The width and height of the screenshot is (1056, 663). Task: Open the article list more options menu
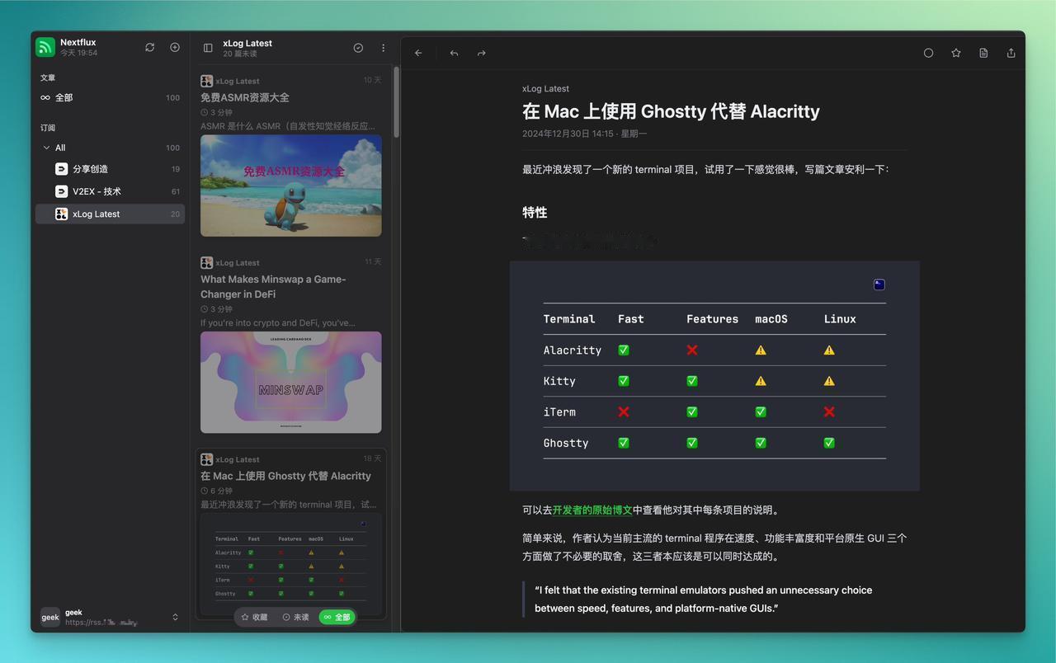[x=383, y=48]
